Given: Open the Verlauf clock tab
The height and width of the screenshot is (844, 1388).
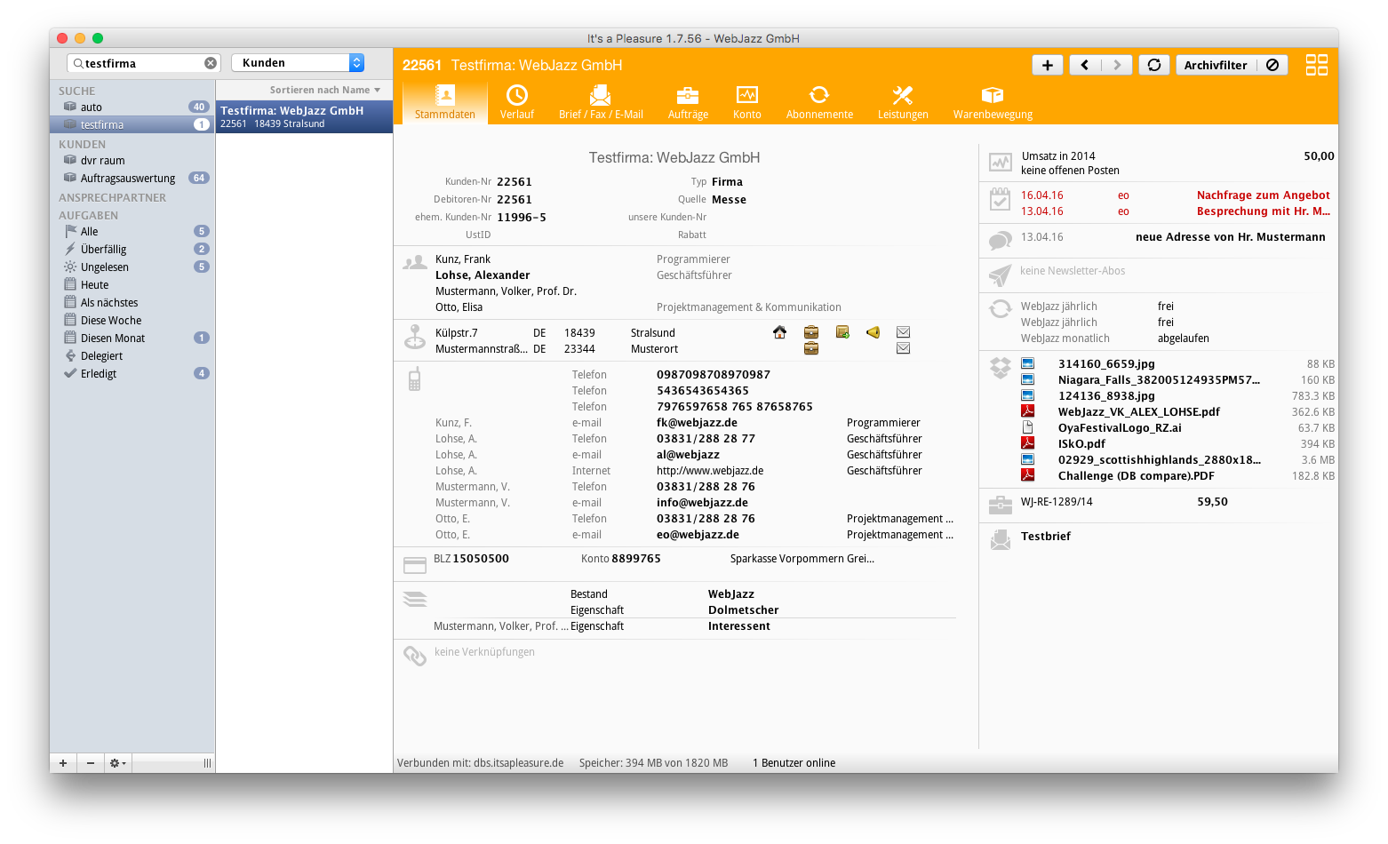Looking at the screenshot, I should tap(517, 102).
